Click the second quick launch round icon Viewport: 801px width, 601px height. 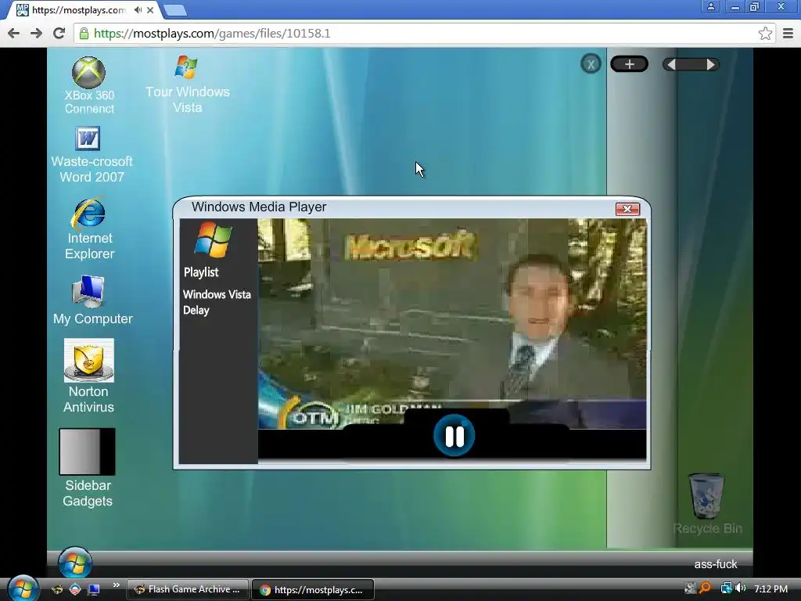pos(75,589)
